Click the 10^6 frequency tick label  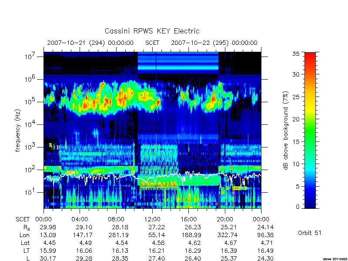pyautogui.click(x=30, y=79)
